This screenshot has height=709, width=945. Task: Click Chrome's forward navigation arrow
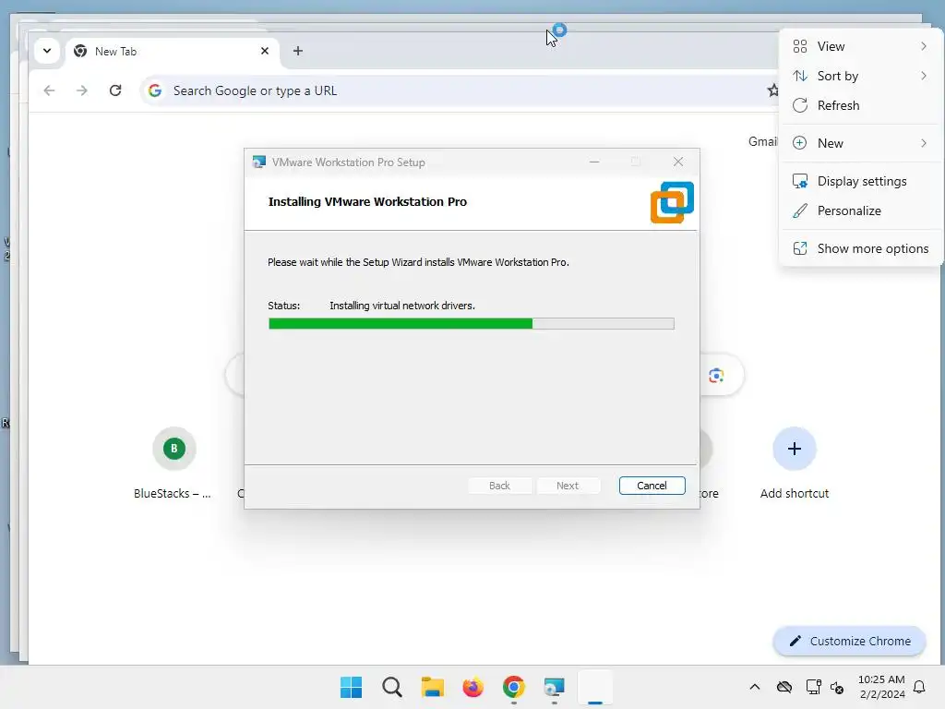coord(82,91)
